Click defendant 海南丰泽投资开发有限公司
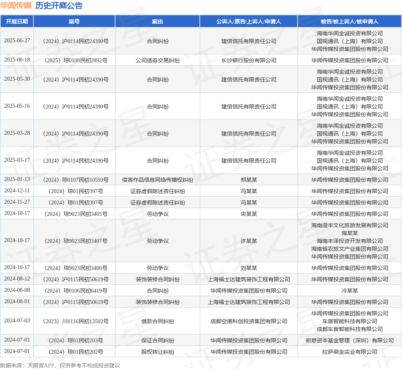The width and height of the screenshot is (402, 369). tap(350, 241)
